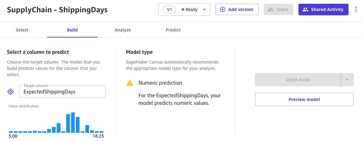The width and height of the screenshot is (363, 141).
Task: Expand the version Ready dropdown arrow
Action: 204,9
